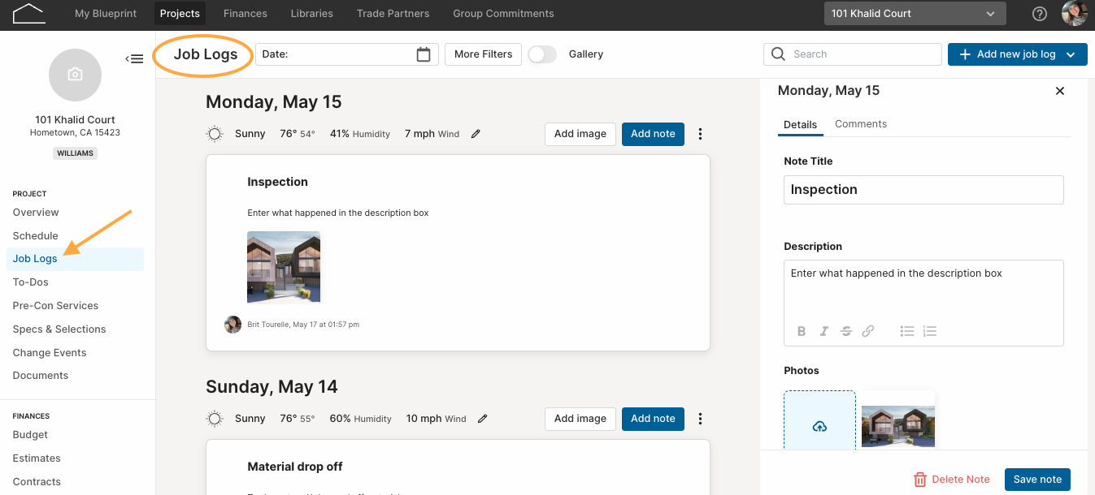Open Trade Partners
The image size is (1095, 495).
pyautogui.click(x=393, y=14)
